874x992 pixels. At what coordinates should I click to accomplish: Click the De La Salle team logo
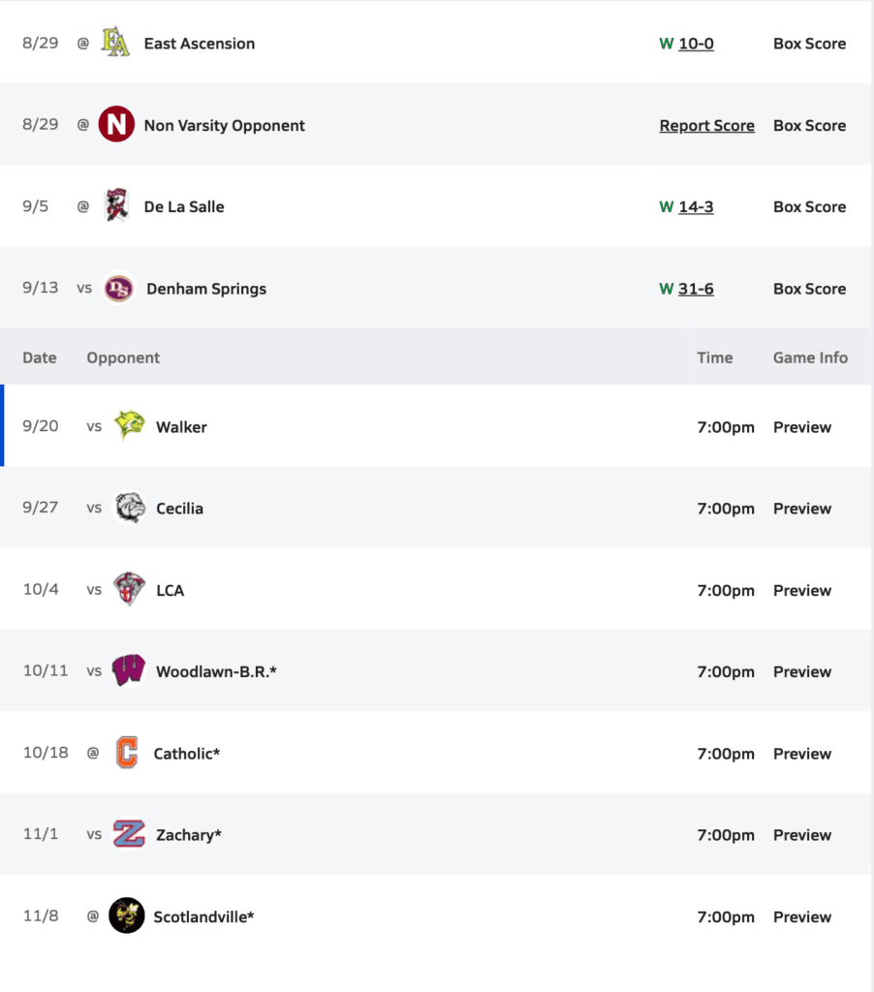tap(116, 206)
